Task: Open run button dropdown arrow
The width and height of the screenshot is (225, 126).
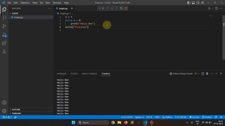Action: click(x=212, y=8)
